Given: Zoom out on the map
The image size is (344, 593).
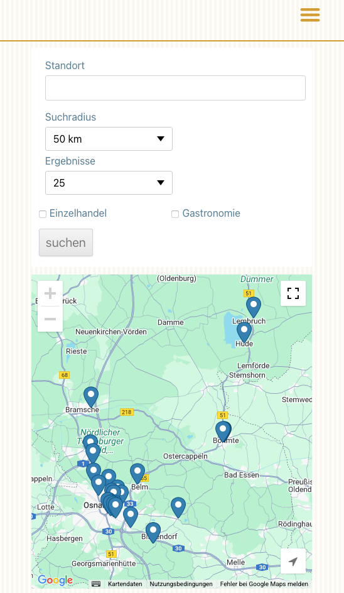Looking at the screenshot, I should tap(50, 319).
